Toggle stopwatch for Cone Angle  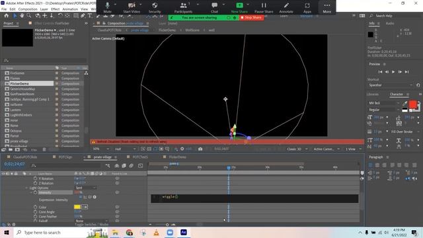click(35, 212)
